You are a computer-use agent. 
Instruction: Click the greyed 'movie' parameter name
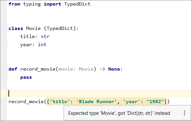(x=66, y=69)
